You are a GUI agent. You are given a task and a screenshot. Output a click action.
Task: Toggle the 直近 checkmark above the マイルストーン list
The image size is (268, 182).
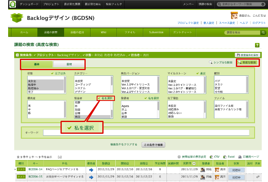click(x=201, y=73)
